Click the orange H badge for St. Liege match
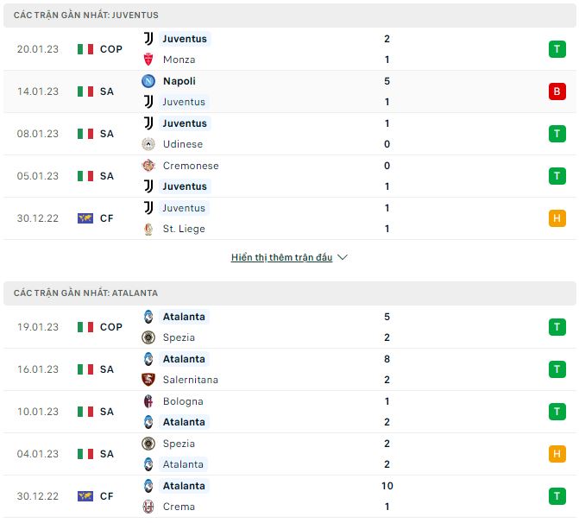This screenshot has height=523, width=579. click(x=557, y=218)
